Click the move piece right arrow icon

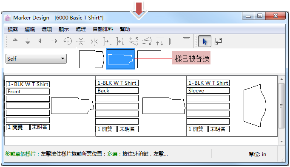(54, 41)
